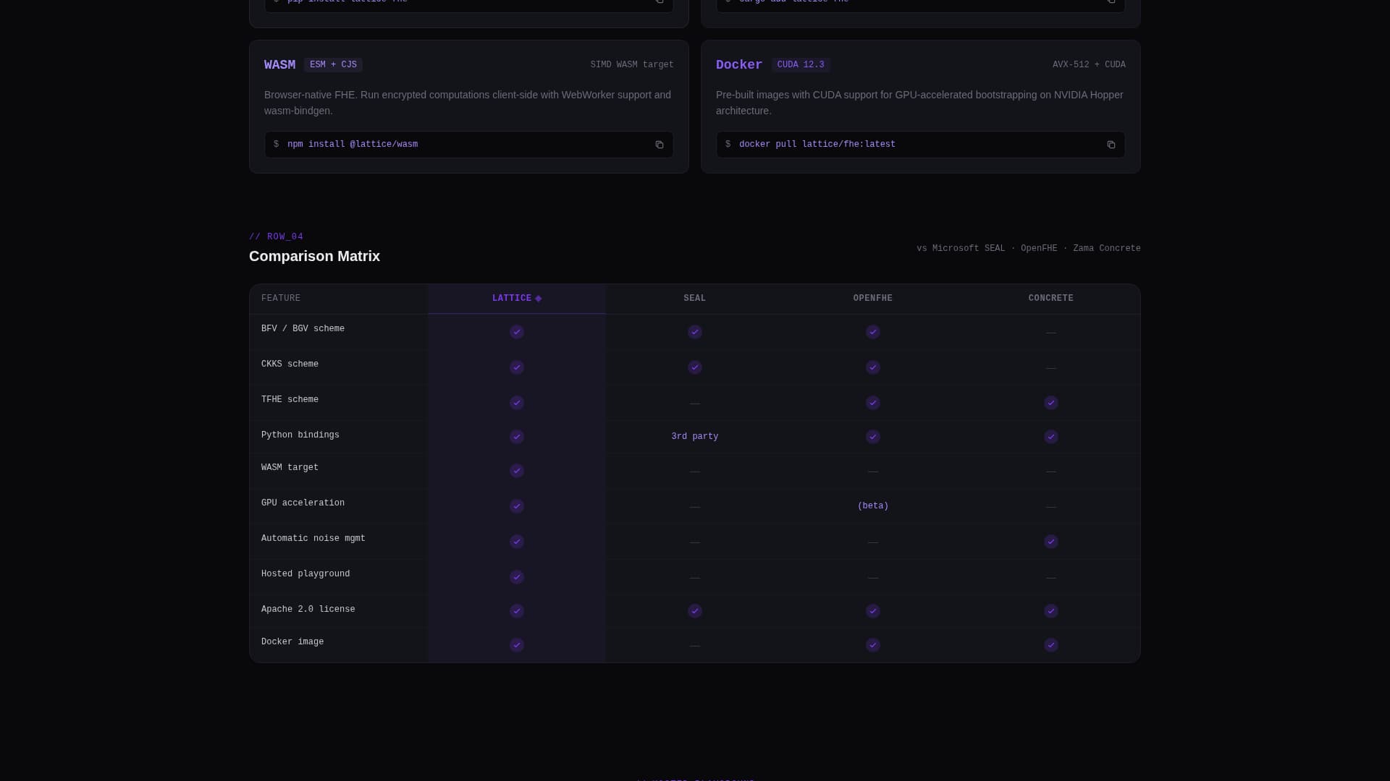Click the '// ROW_04' section tag
The height and width of the screenshot is (781, 1390).
pyautogui.click(x=277, y=237)
